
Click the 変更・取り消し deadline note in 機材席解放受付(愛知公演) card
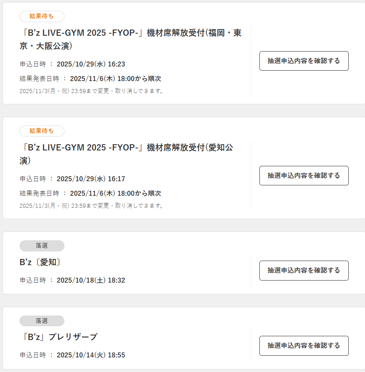(x=91, y=205)
